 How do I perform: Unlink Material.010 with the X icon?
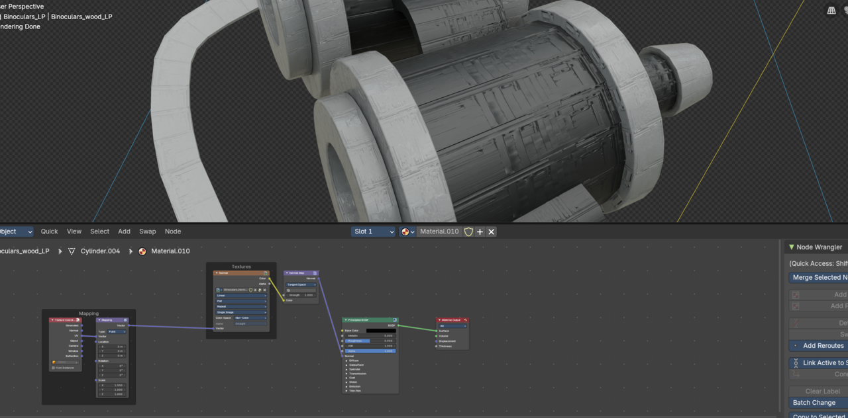[x=492, y=231]
